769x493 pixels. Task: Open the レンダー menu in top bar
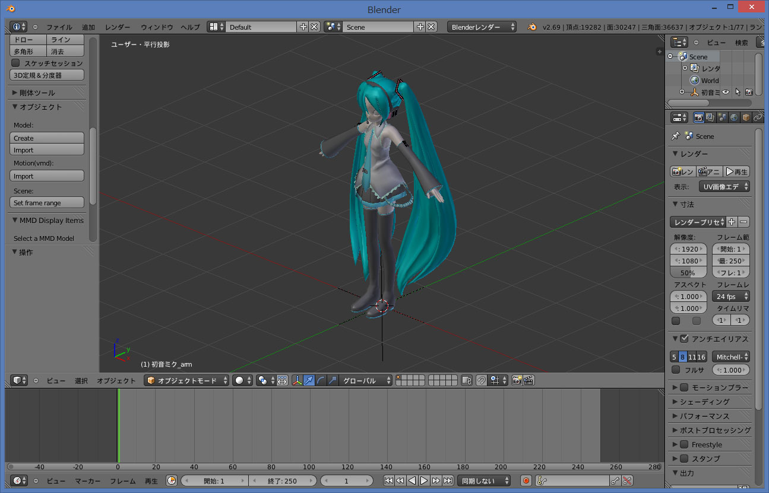[118, 27]
